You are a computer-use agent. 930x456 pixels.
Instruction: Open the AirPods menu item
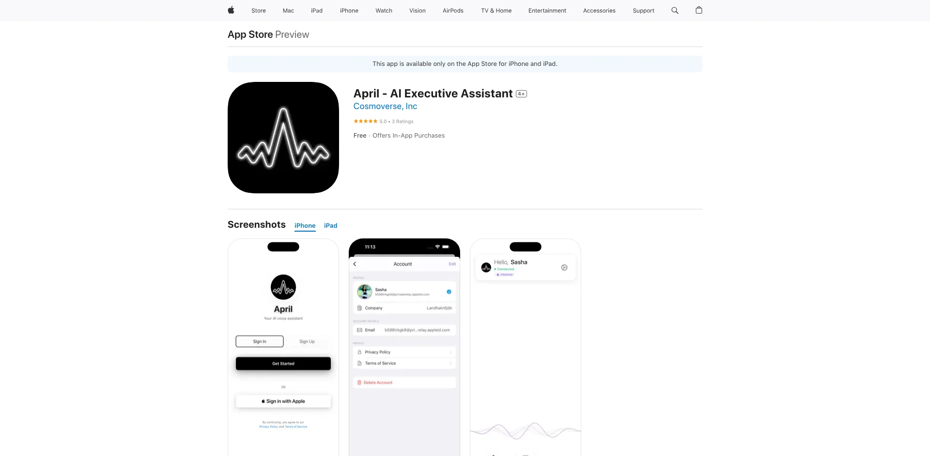(x=453, y=11)
